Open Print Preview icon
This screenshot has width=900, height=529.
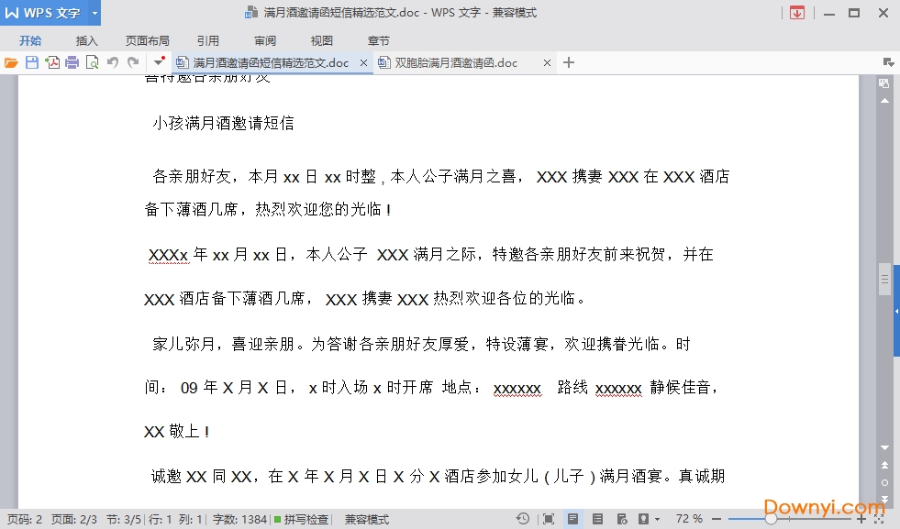click(x=92, y=62)
